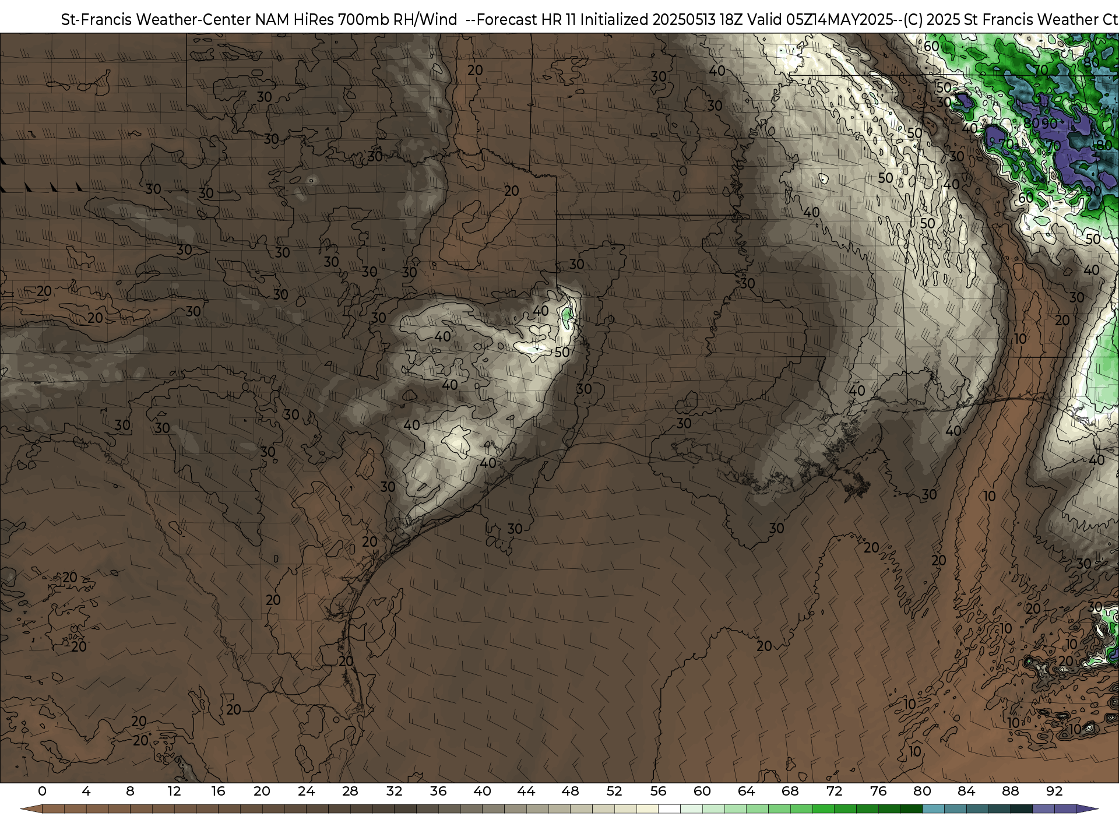Click the colorbar tick label '24'
The height and width of the screenshot is (816, 1119).
pos(306,791)
